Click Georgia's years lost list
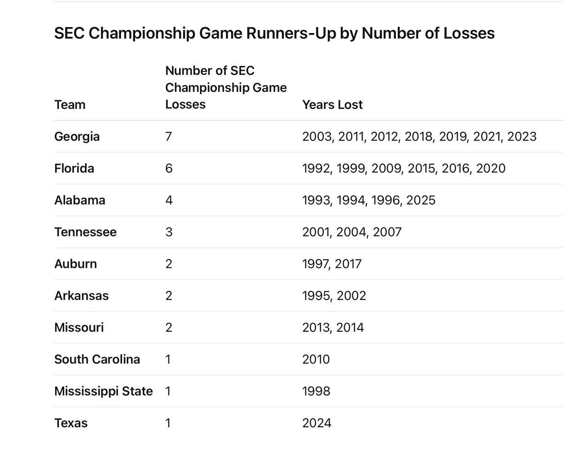Viewport: 588px width, 454px height. click(x=419, y=136)
